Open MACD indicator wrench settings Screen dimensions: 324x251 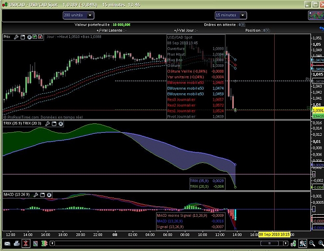coord(36,195)
